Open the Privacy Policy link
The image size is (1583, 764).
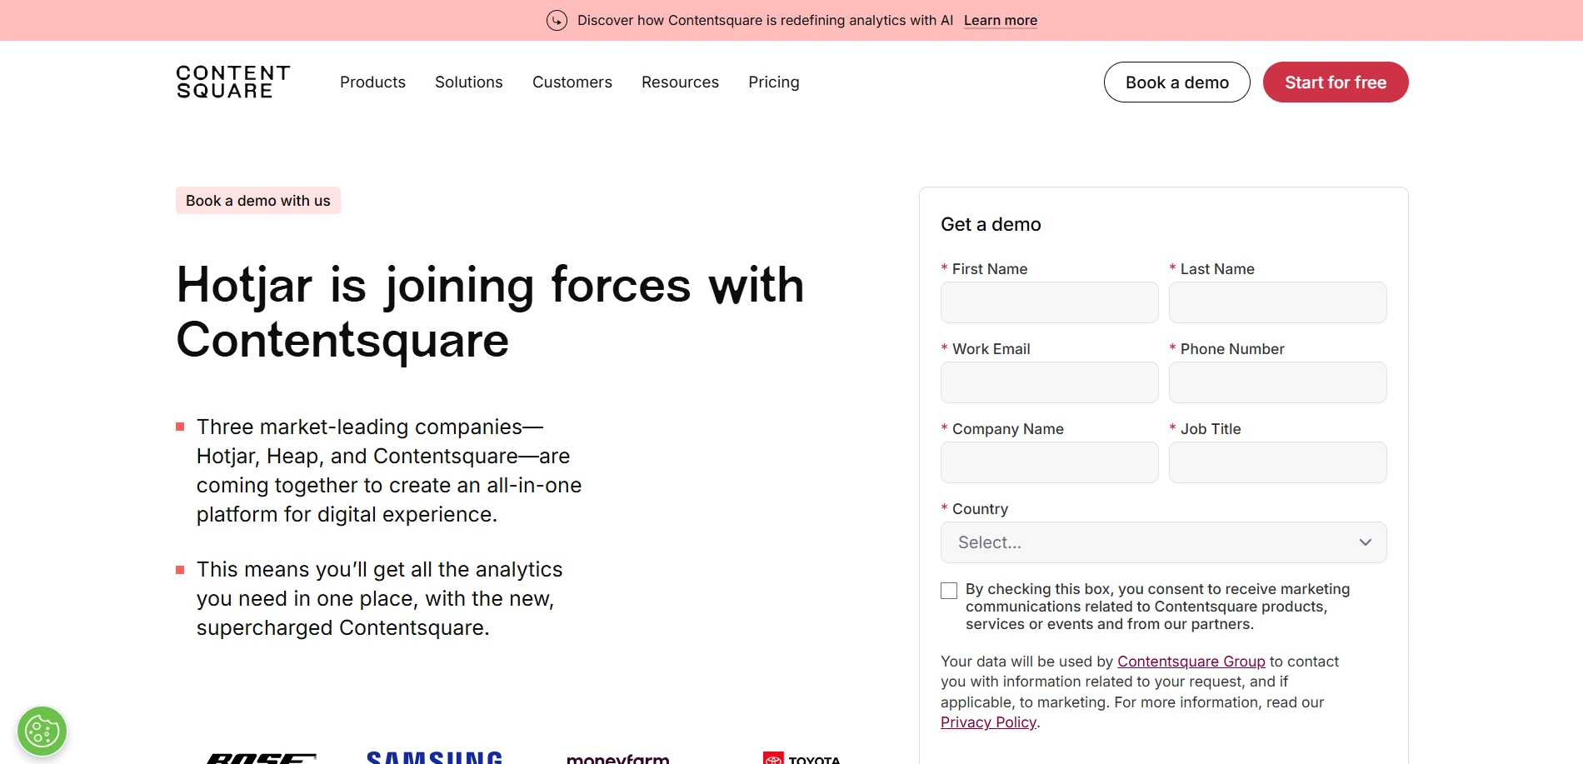(988, 722)
